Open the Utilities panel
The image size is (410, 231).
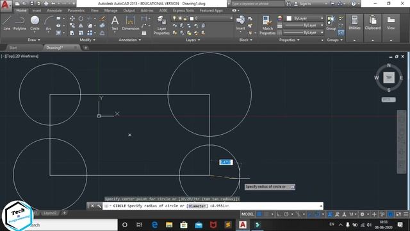[354, 23]
